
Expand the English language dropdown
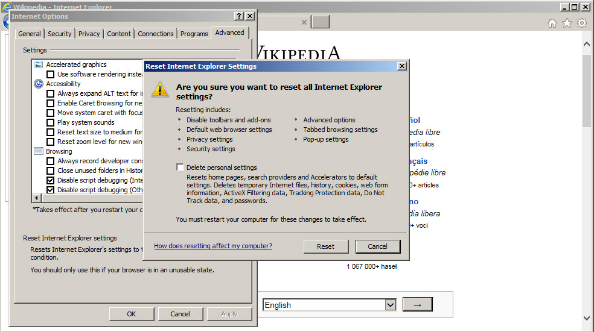coord(390,305)
